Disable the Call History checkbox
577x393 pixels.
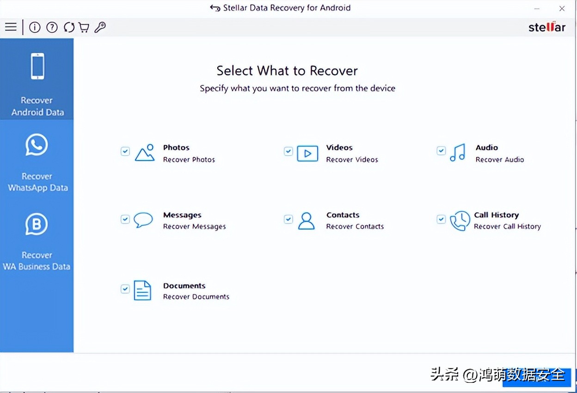pos(441,219)
